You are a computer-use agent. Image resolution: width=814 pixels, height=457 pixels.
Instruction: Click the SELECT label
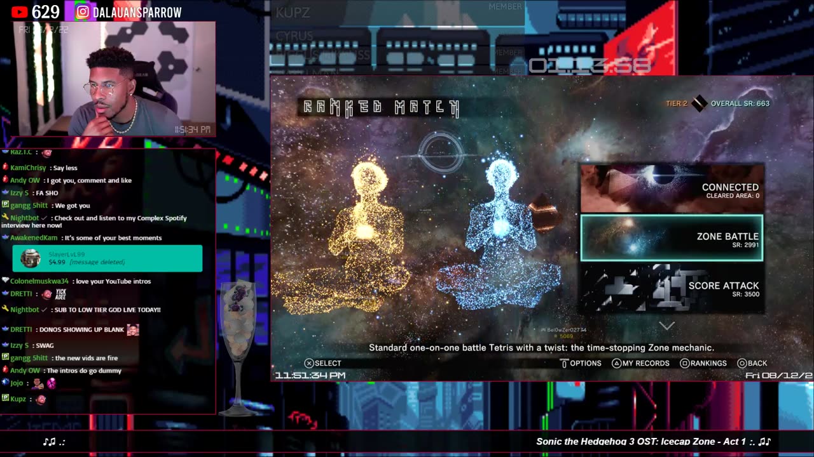click(328, 363)
